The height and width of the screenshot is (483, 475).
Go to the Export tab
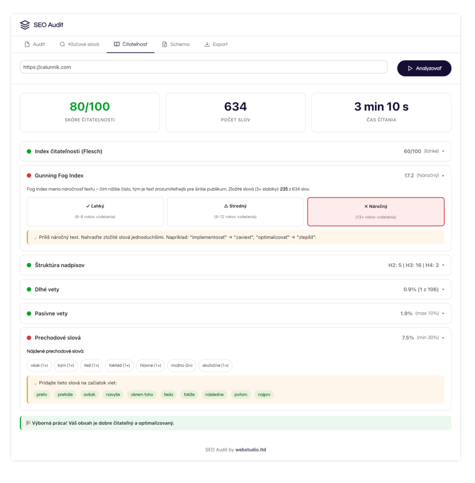point(216,44)
